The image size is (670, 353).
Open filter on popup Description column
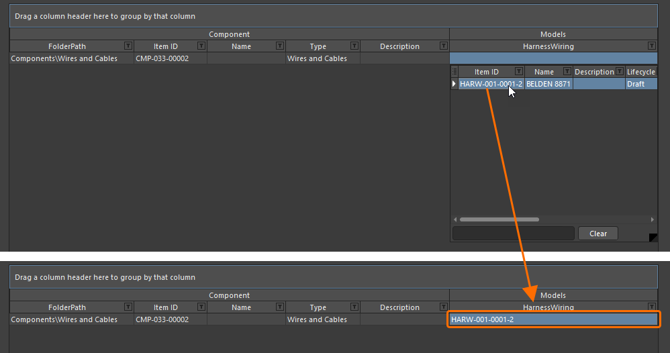pyautogui.click(x=620, y=71)
